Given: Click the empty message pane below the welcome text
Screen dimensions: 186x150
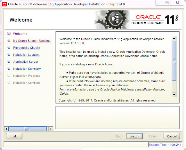Looking at the screenshot, I should (117, 118).
